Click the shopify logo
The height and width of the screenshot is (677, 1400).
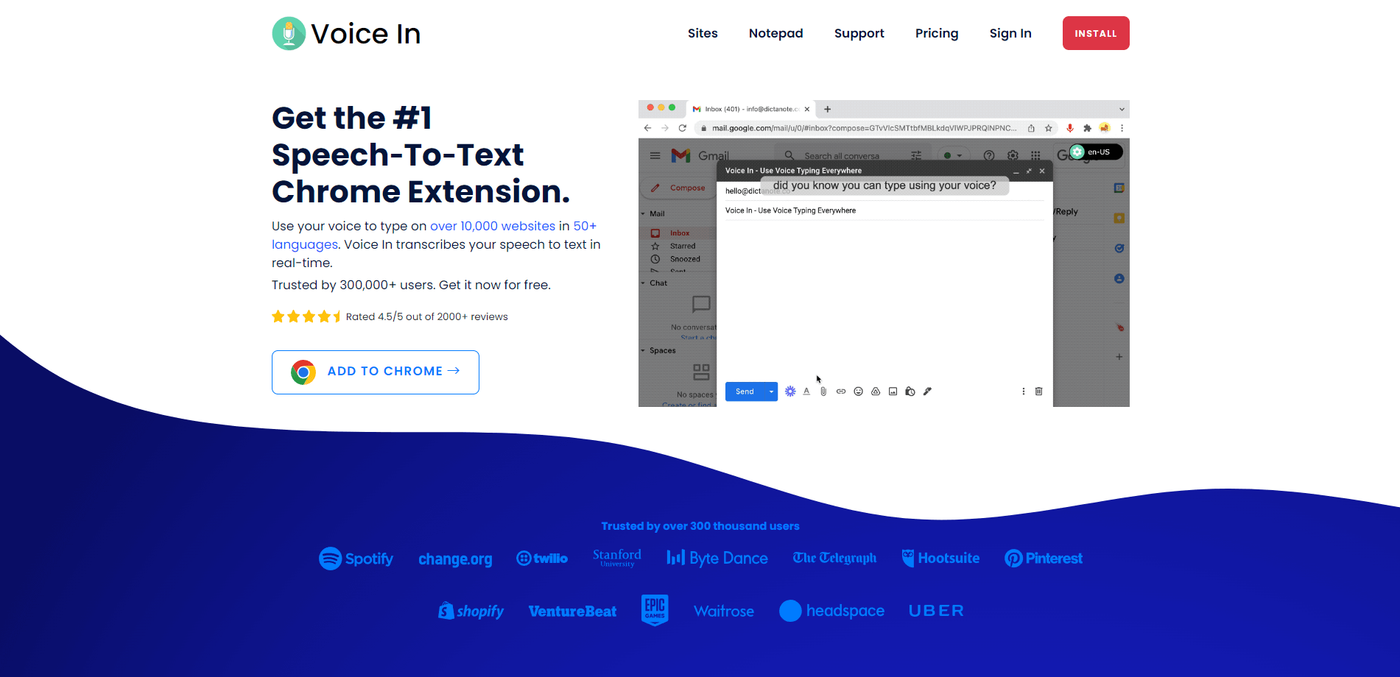(x=471, y=611)
